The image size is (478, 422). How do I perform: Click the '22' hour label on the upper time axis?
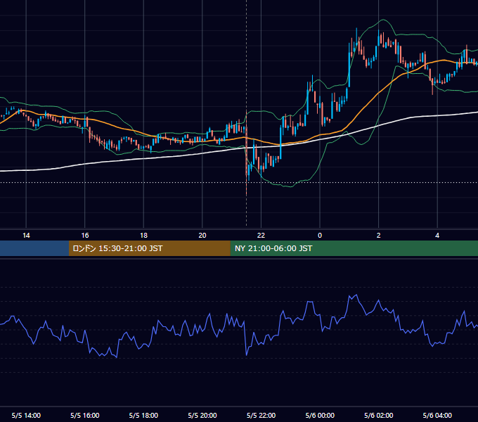point(261,236)
